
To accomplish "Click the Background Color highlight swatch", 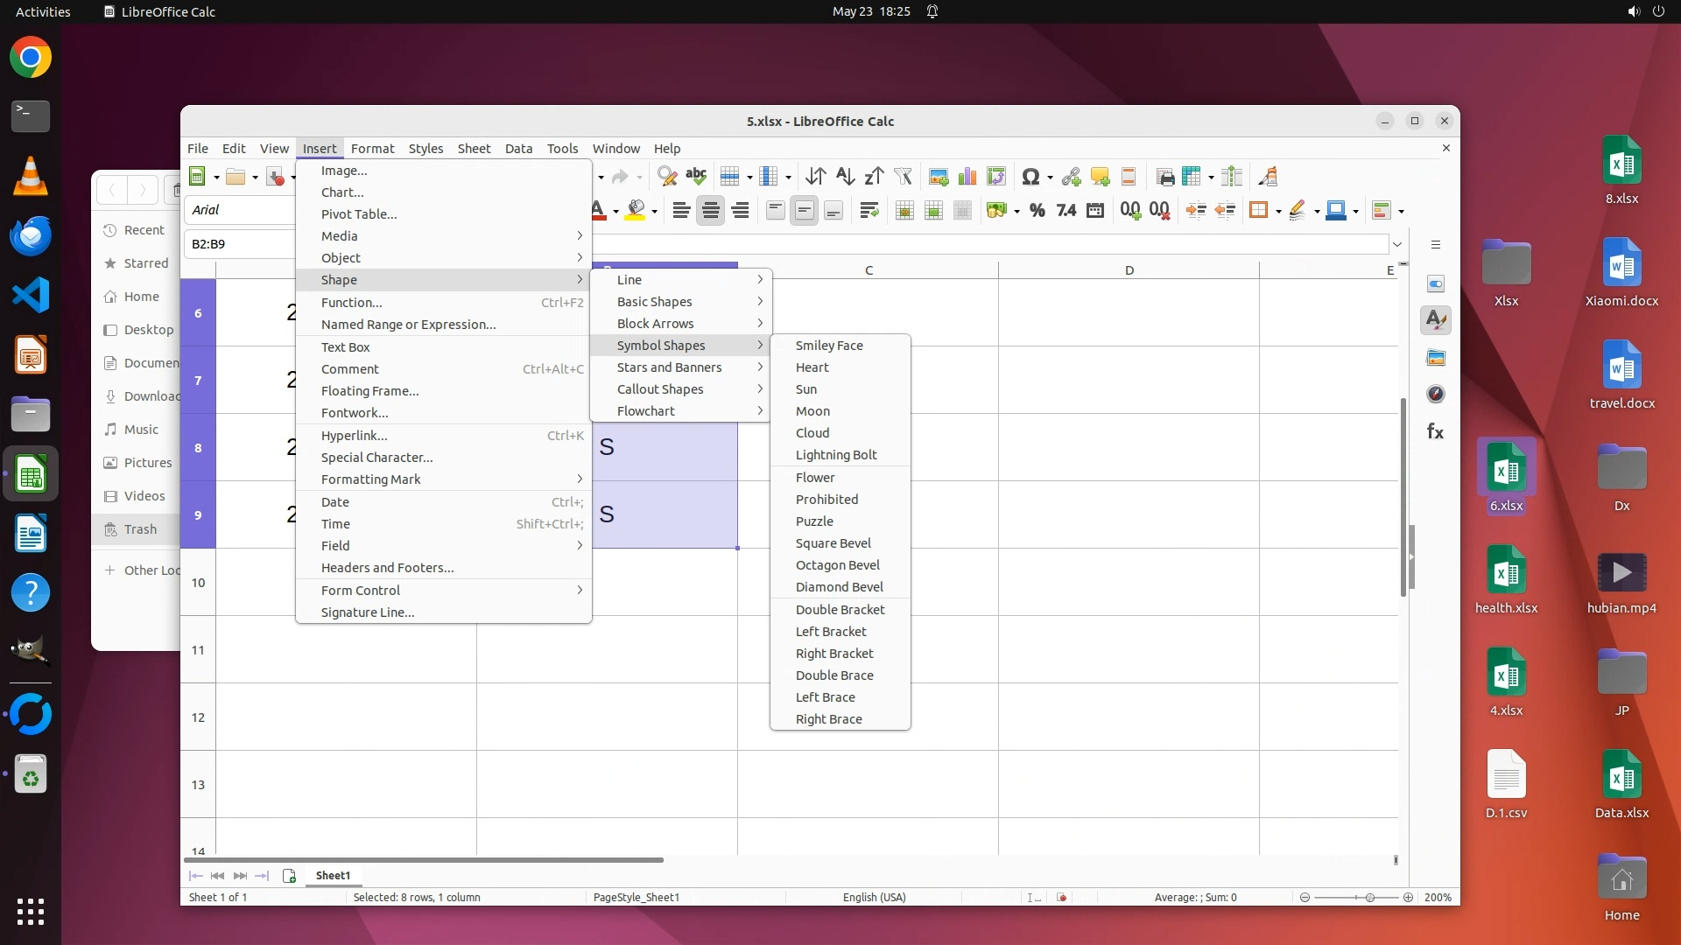I will [636, 210].
